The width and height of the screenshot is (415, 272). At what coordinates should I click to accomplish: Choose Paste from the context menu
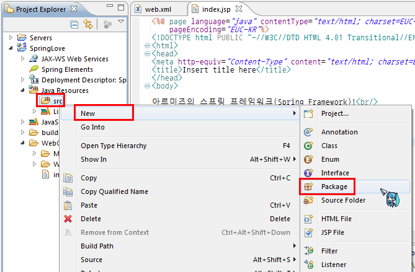tap(180, 205)
